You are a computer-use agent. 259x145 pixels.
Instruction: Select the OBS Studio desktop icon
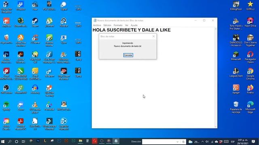(x=6, y=89)
